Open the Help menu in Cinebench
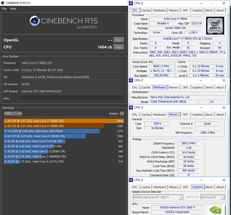This screenshot has width=231, height=215. (13, 9)
